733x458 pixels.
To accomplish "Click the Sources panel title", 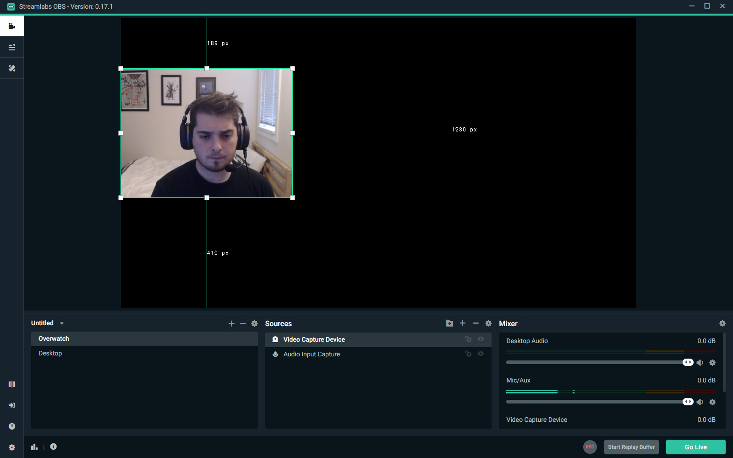I will 278,324.
